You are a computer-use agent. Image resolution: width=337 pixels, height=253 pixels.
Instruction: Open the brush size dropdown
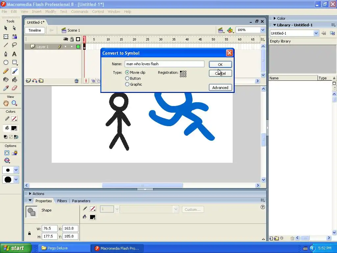coord(16,170)
